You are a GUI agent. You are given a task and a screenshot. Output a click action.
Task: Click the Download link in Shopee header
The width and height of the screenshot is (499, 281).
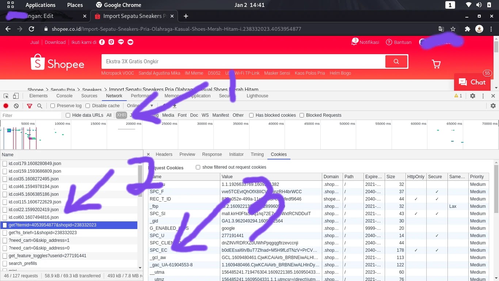(55, 42)
